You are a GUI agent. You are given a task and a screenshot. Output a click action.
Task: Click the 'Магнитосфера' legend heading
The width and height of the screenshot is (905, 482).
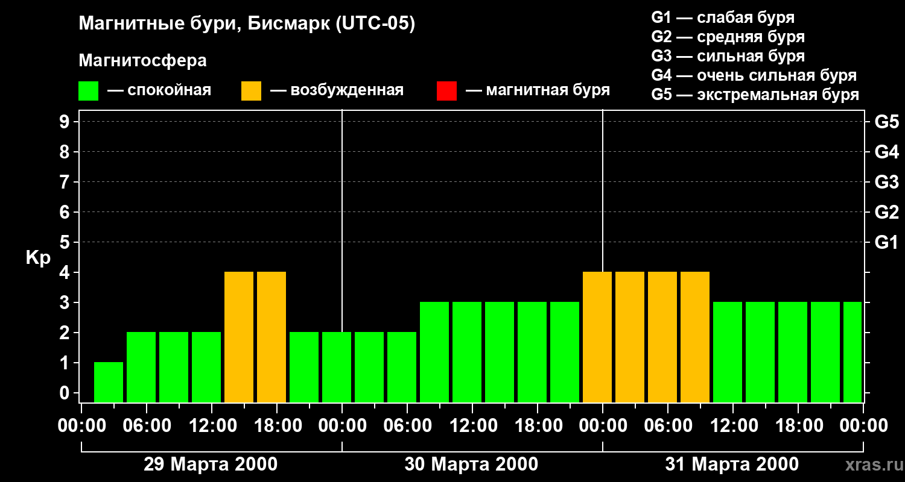click(x=142, y=61)
